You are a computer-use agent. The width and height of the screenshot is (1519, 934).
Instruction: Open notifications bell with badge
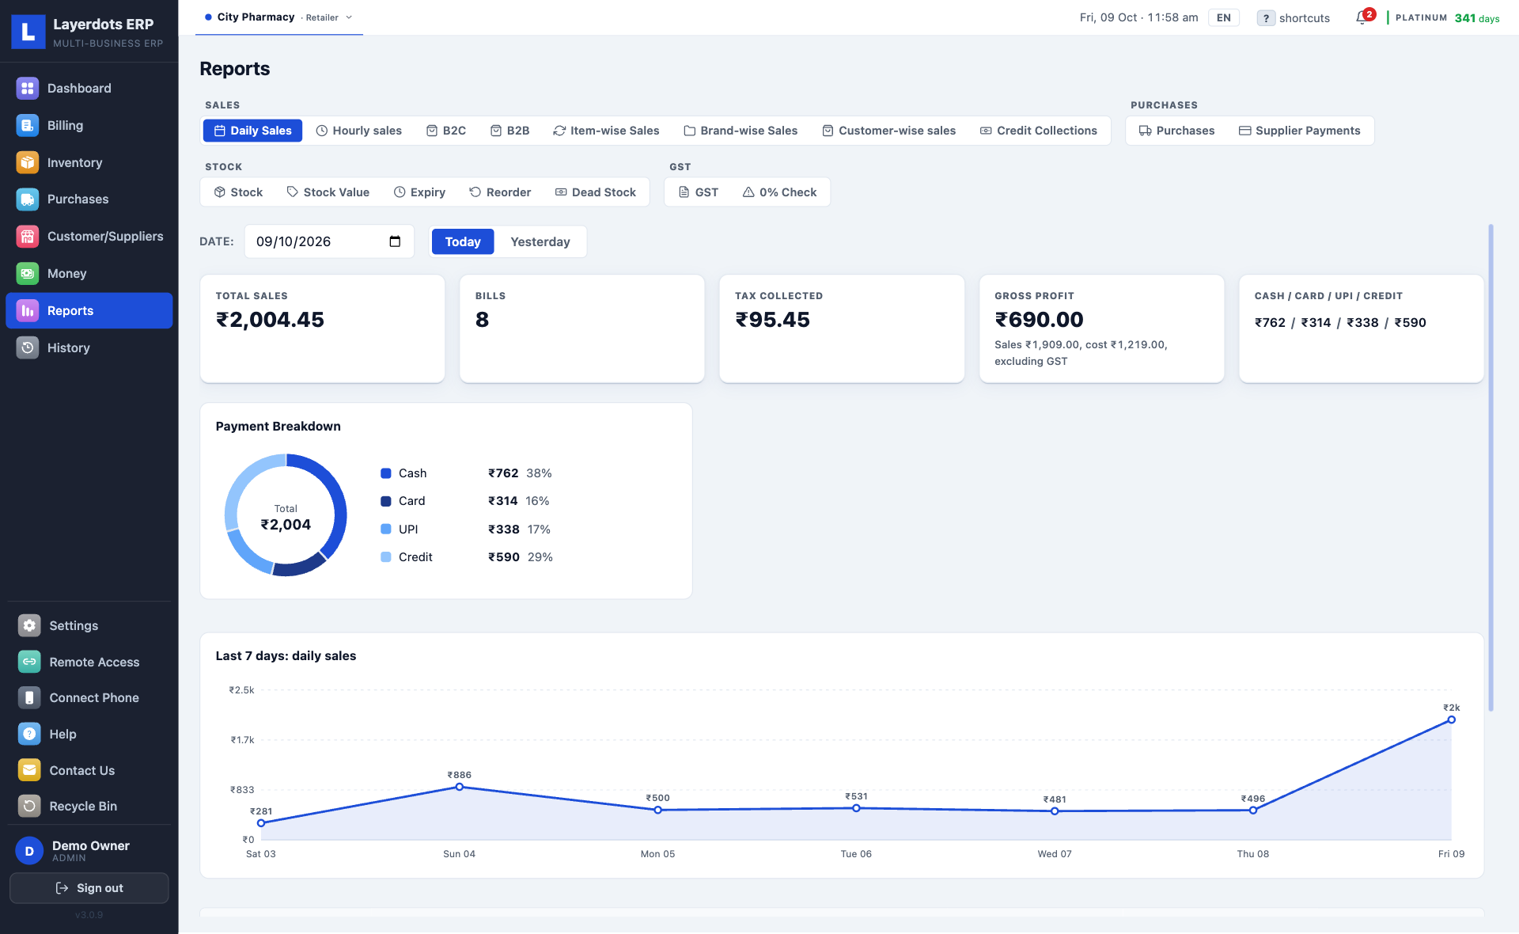pos(1363,17)
